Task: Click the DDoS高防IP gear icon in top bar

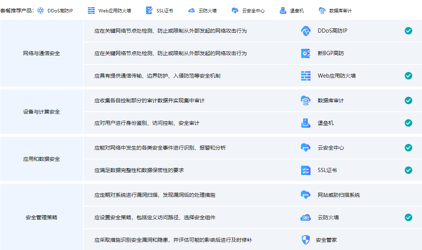Action: point(41,10)
